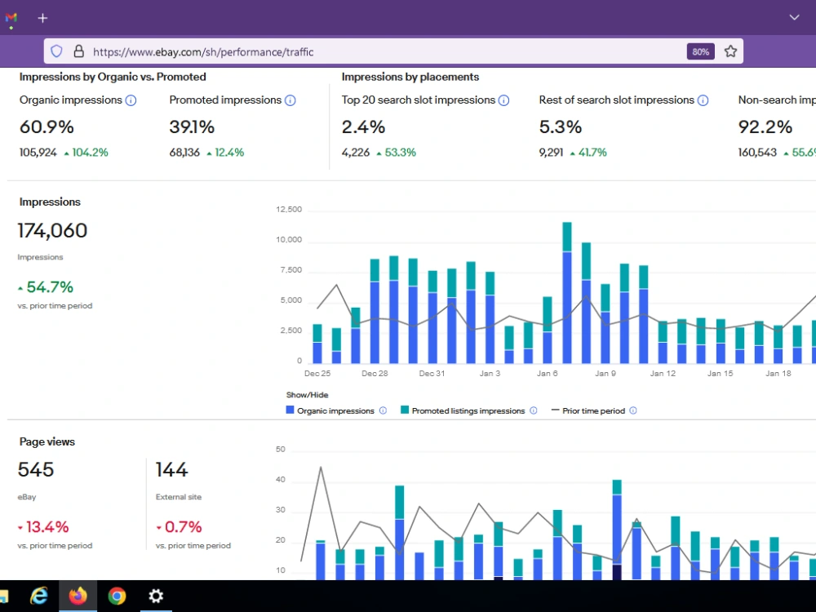This screenshot has height=612, width=816.
Task: Click the 13.4% eBay page views decline
Action: tap(47, 526)
